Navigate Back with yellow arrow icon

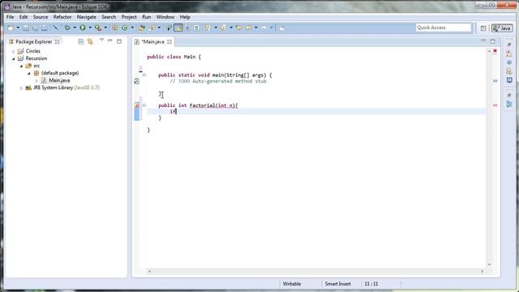249,28
